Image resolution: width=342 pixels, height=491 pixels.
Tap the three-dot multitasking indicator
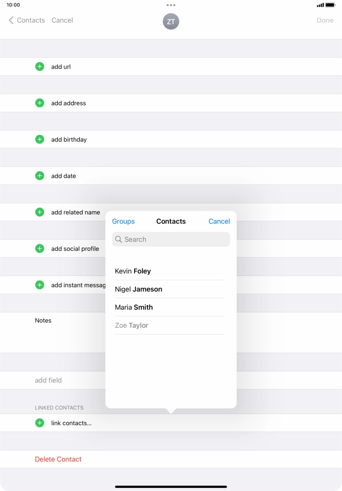(x=171, y=5)
